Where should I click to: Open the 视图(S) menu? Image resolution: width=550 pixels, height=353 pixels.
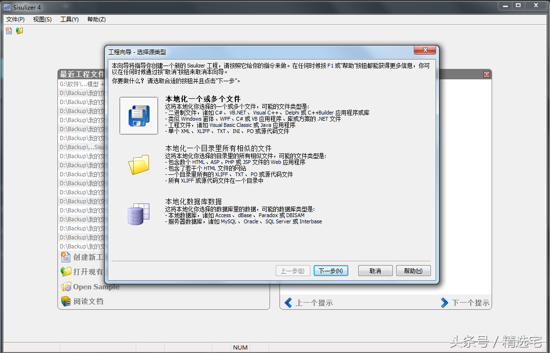tap(42, 19)
